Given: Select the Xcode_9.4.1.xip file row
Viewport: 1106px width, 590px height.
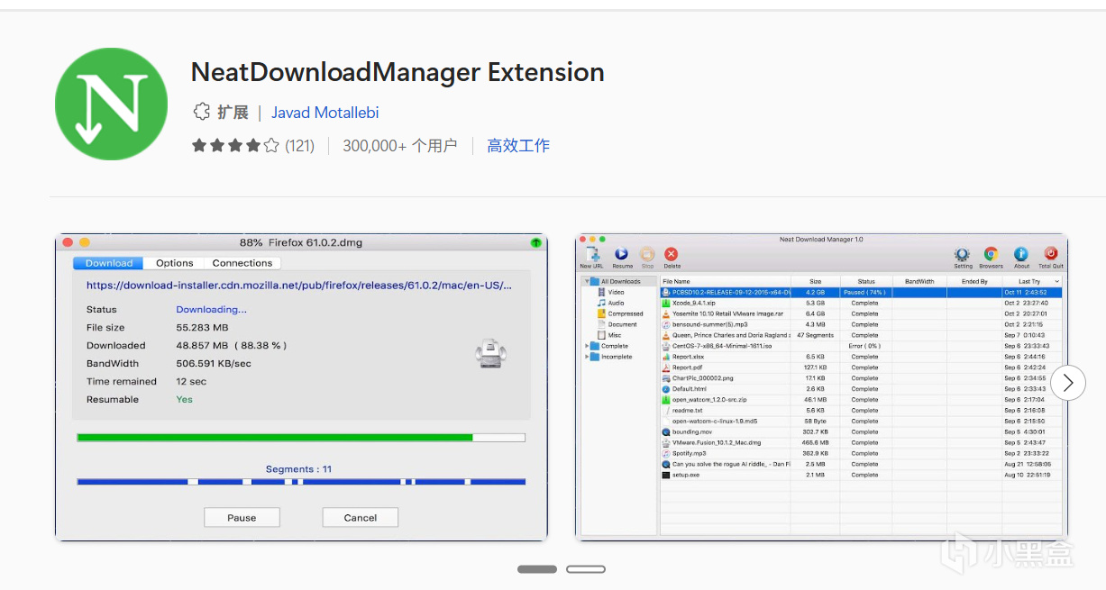Looking at the screenshot, I should coord(863,303).
